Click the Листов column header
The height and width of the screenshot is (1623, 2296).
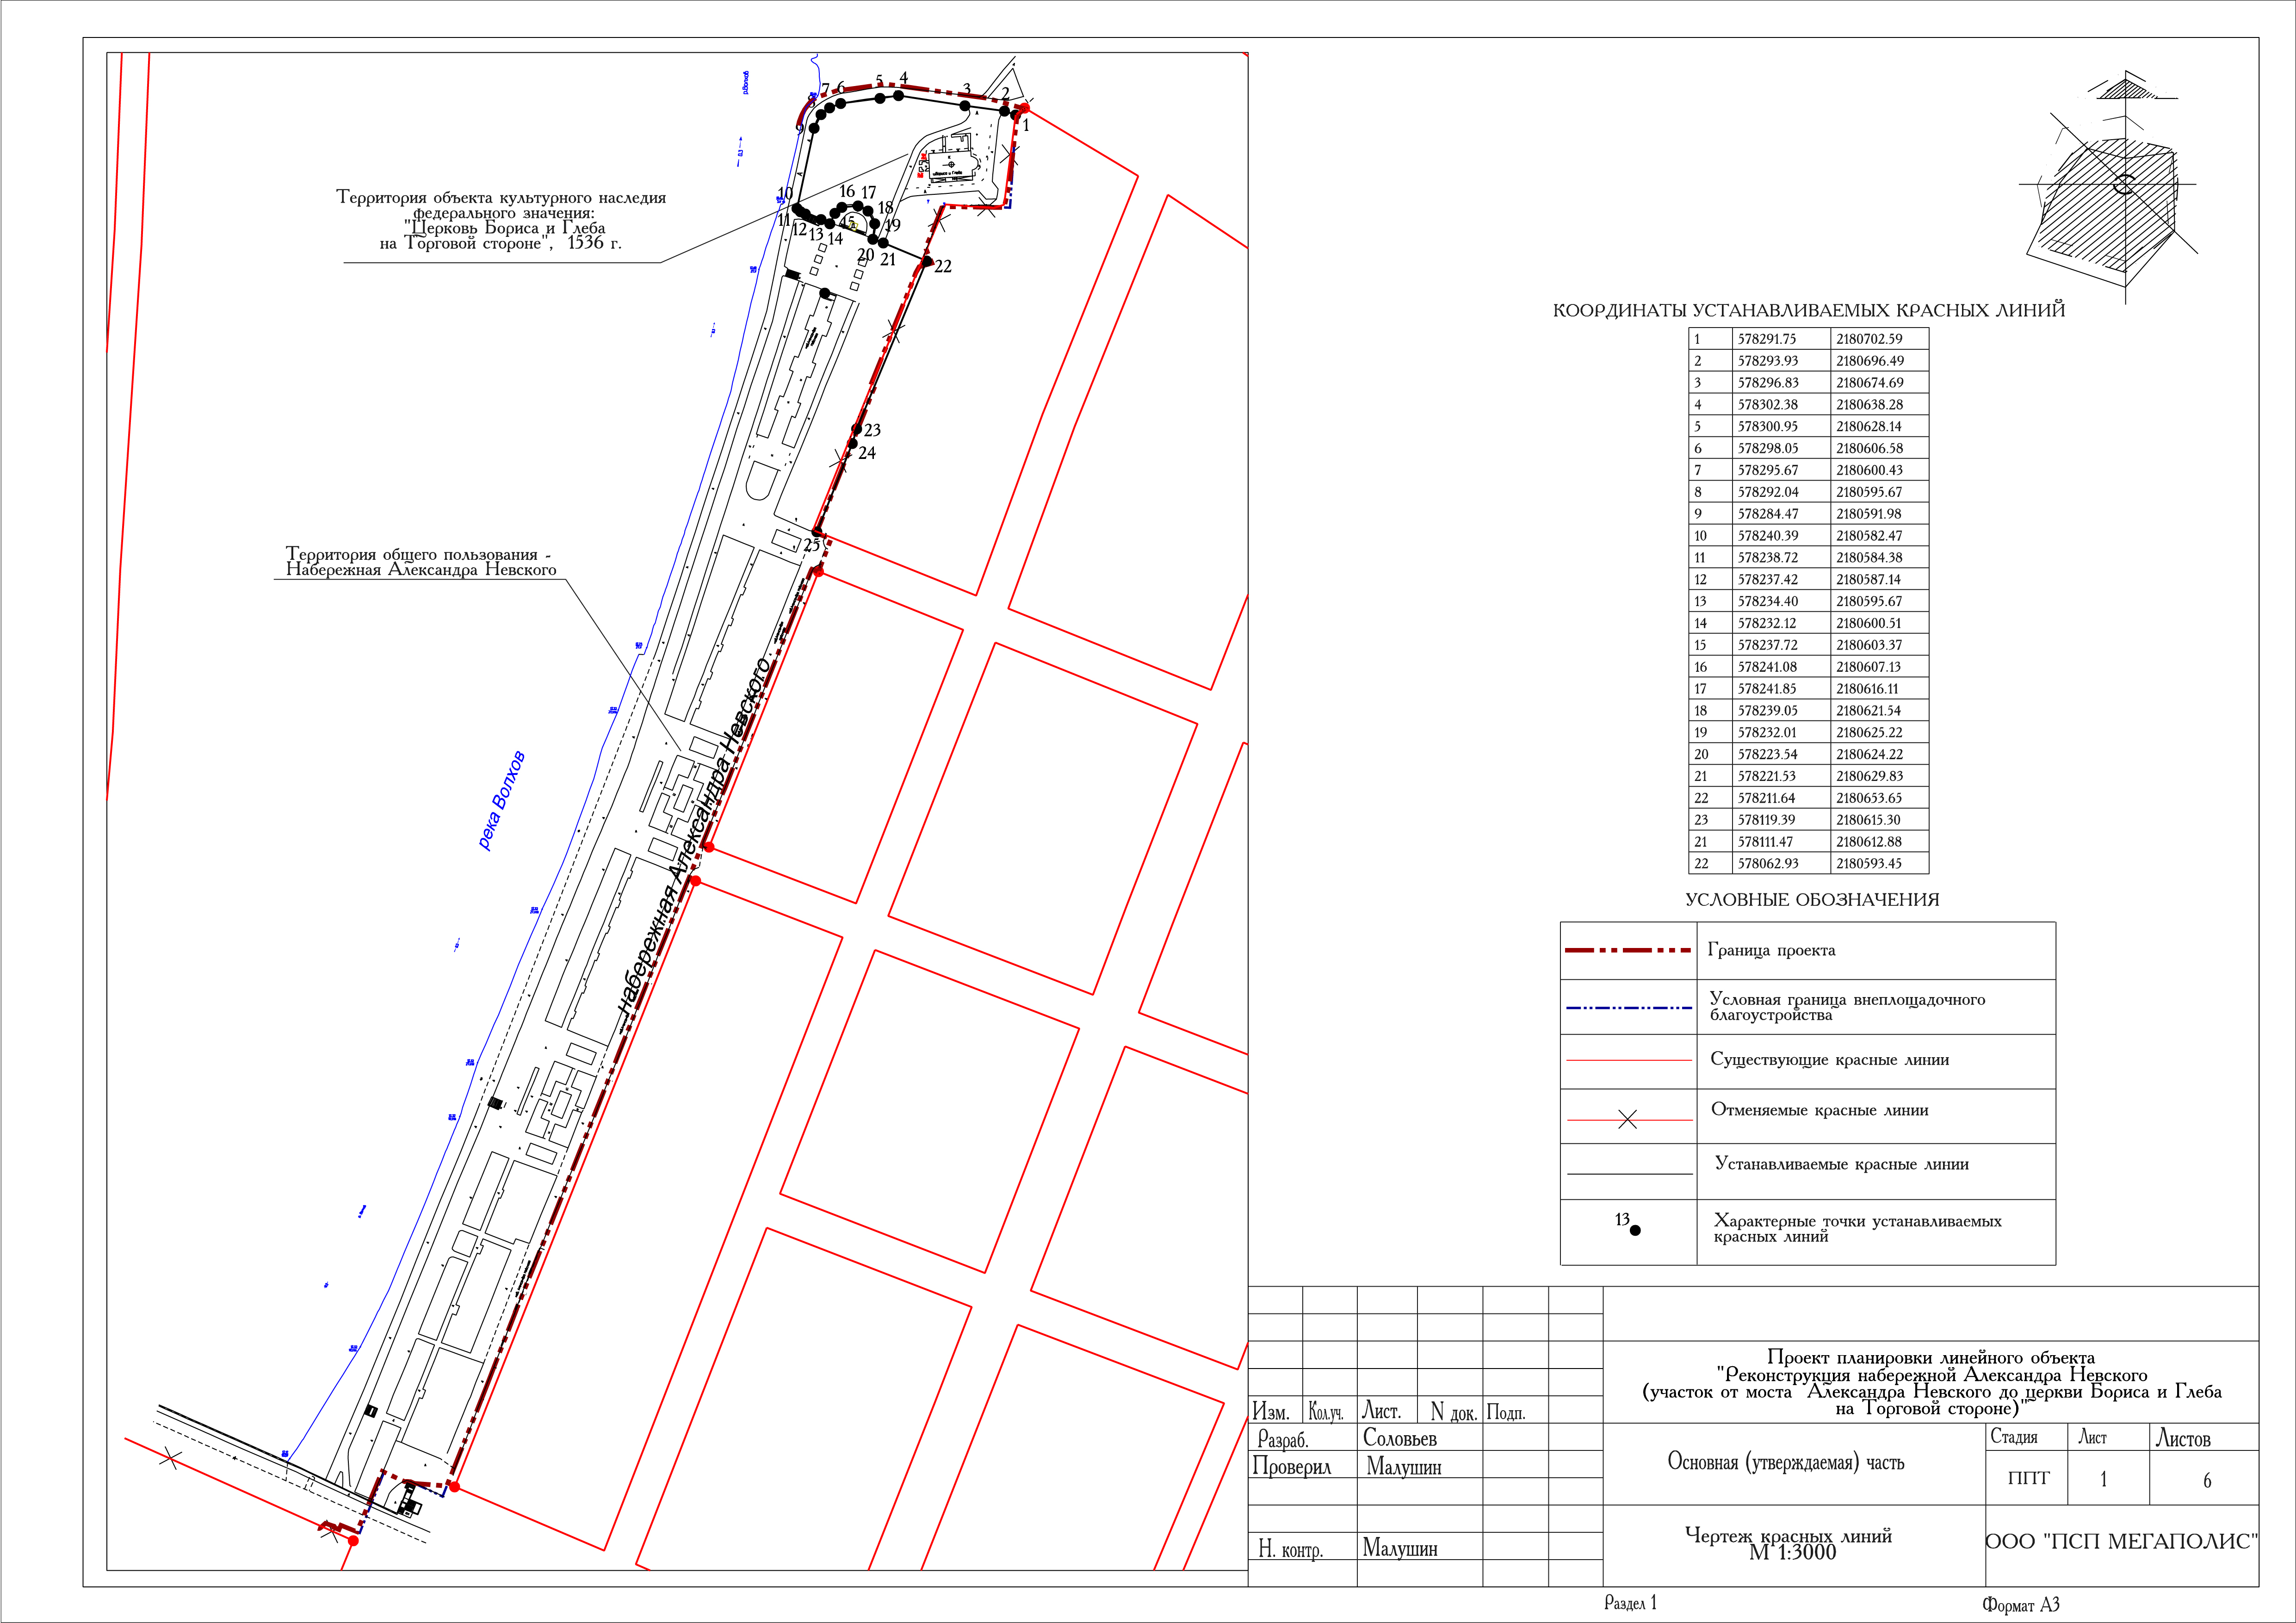[x=2183, y=1439]
